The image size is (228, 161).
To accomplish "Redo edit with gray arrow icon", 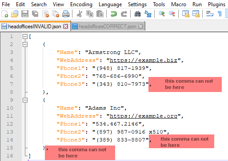I will click(124, 14).
